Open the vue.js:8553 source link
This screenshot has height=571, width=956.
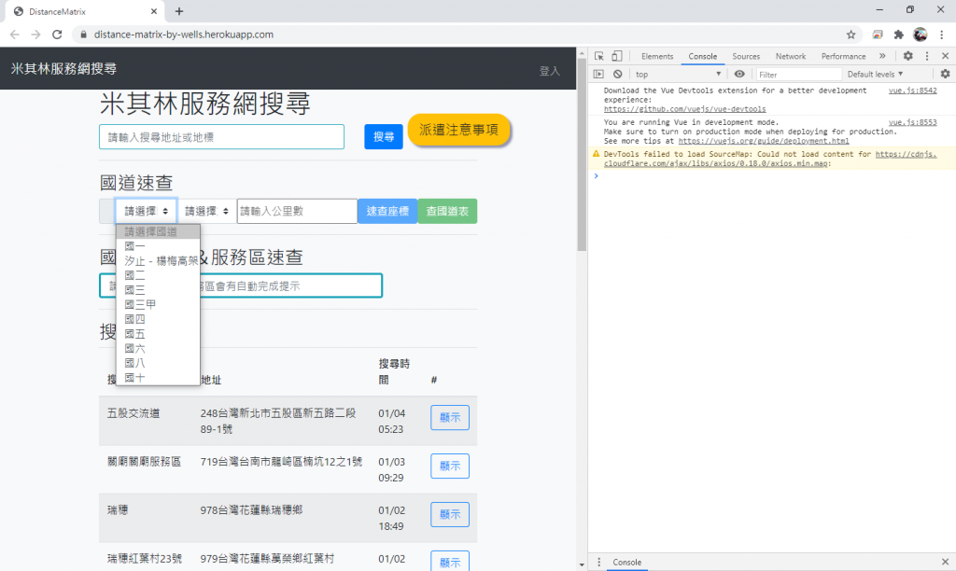912,122
